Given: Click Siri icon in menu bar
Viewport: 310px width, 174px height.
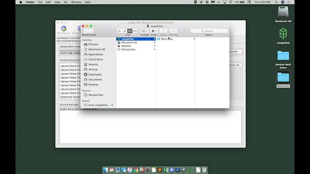Looking at the screenshot, I should 282,2.
